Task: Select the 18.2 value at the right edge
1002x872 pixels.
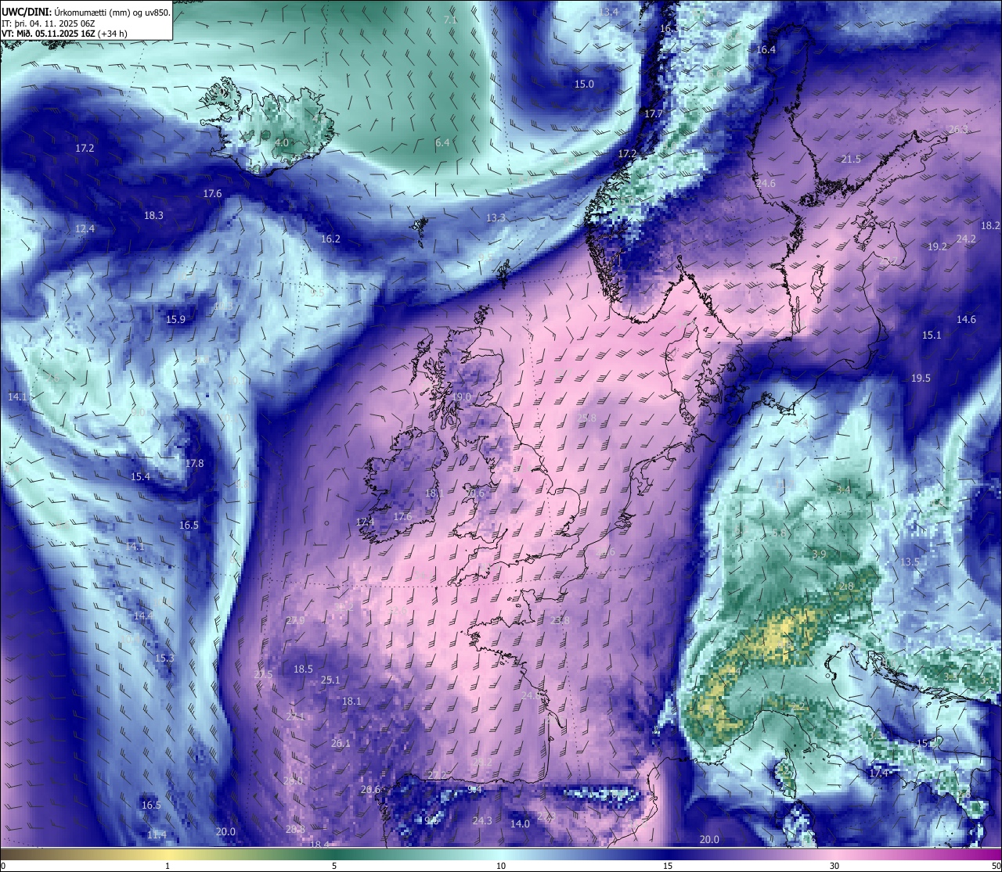Action: (990, 225)
